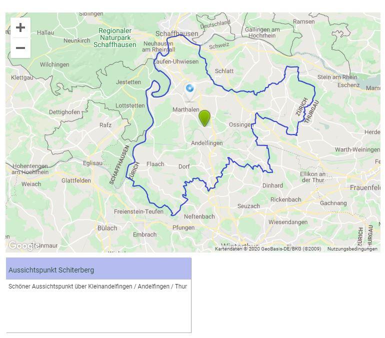Click the Wiesendangen town label

[288, 222]
